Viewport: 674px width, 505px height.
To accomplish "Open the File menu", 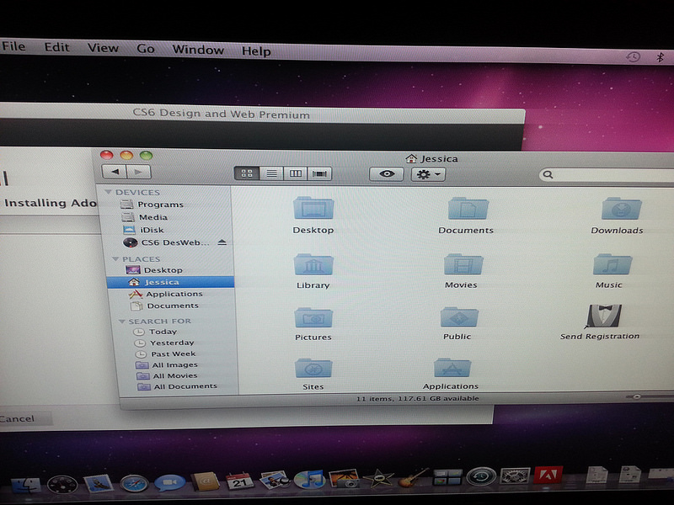I will pos(13,46).
